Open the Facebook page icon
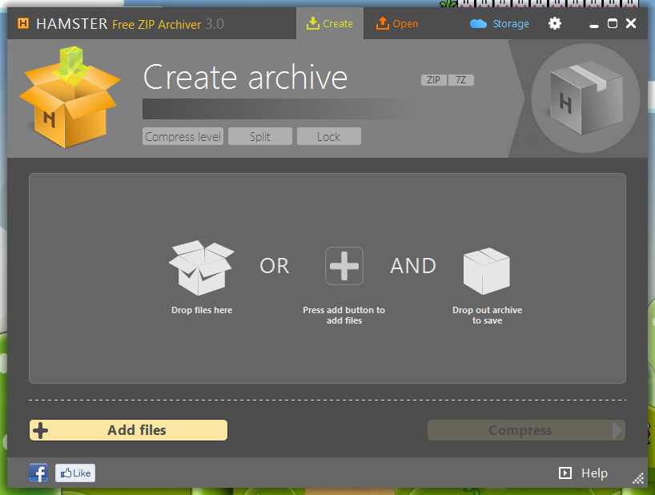 click(38, 473)
